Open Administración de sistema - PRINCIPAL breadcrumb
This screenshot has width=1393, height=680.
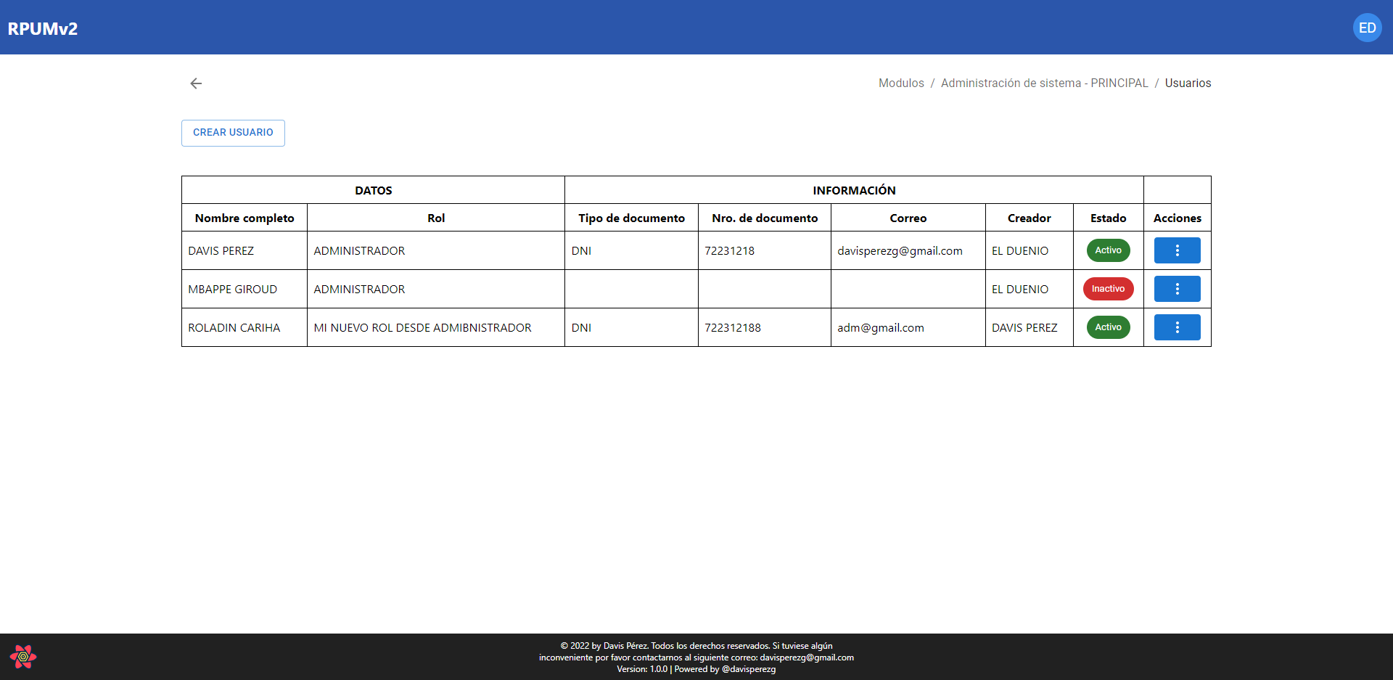1044,83
